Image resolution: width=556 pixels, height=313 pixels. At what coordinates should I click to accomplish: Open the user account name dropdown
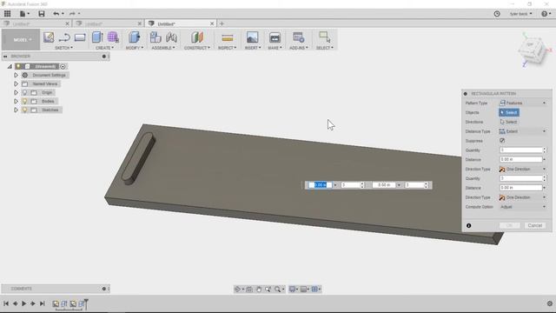[521, 14]
